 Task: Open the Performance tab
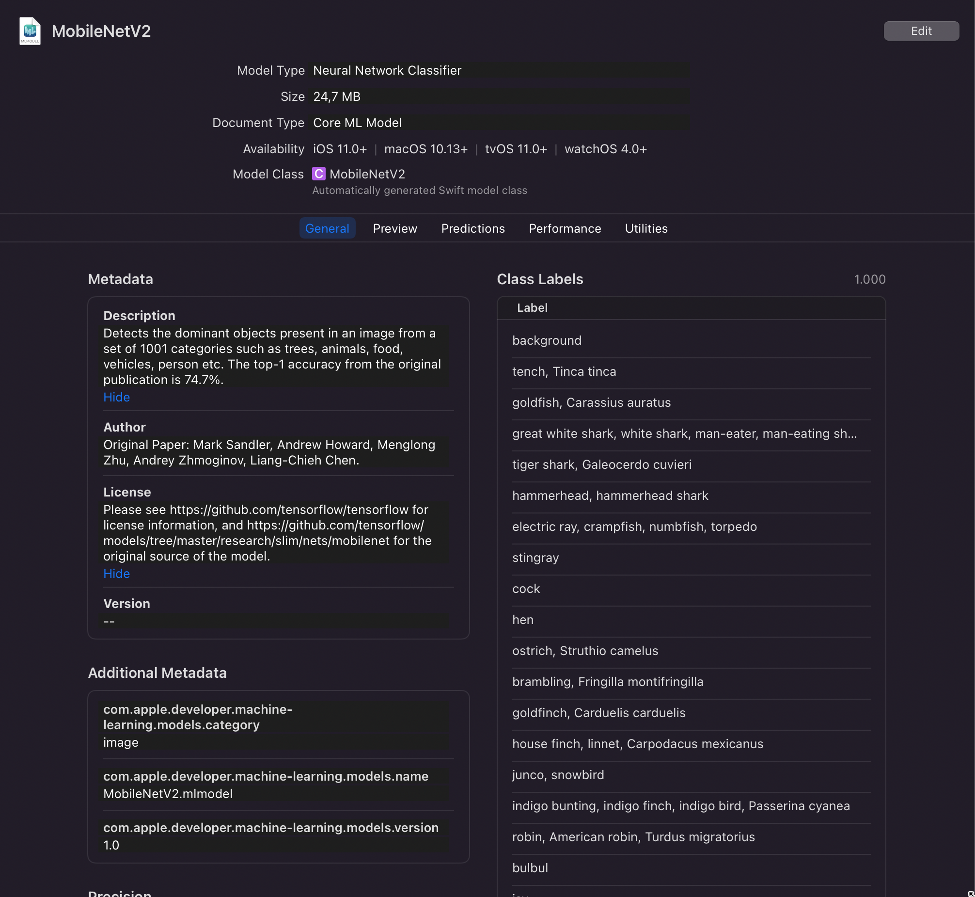point(564,228)
